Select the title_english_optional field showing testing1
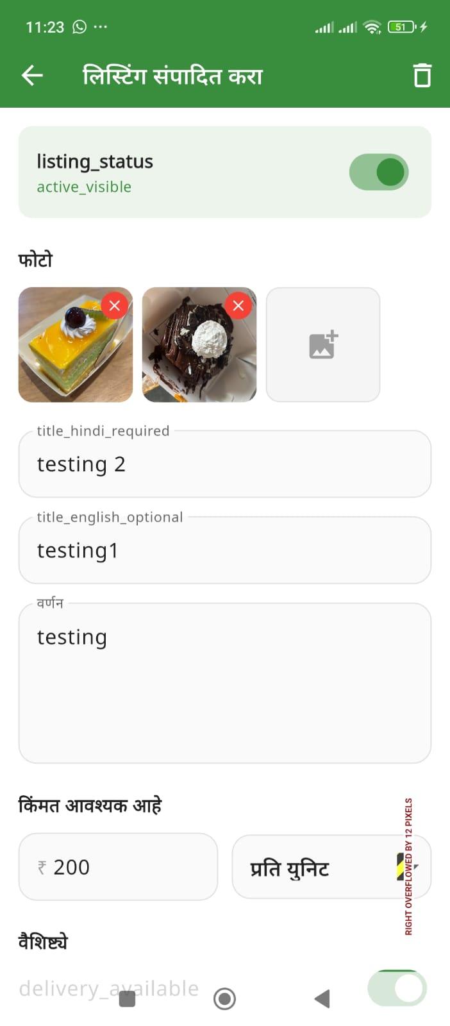 click(x=224, y=550)
